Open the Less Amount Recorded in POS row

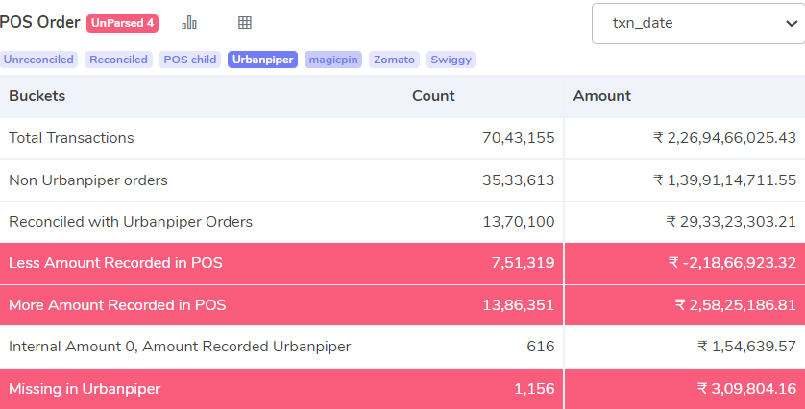[x=402, y=263]
